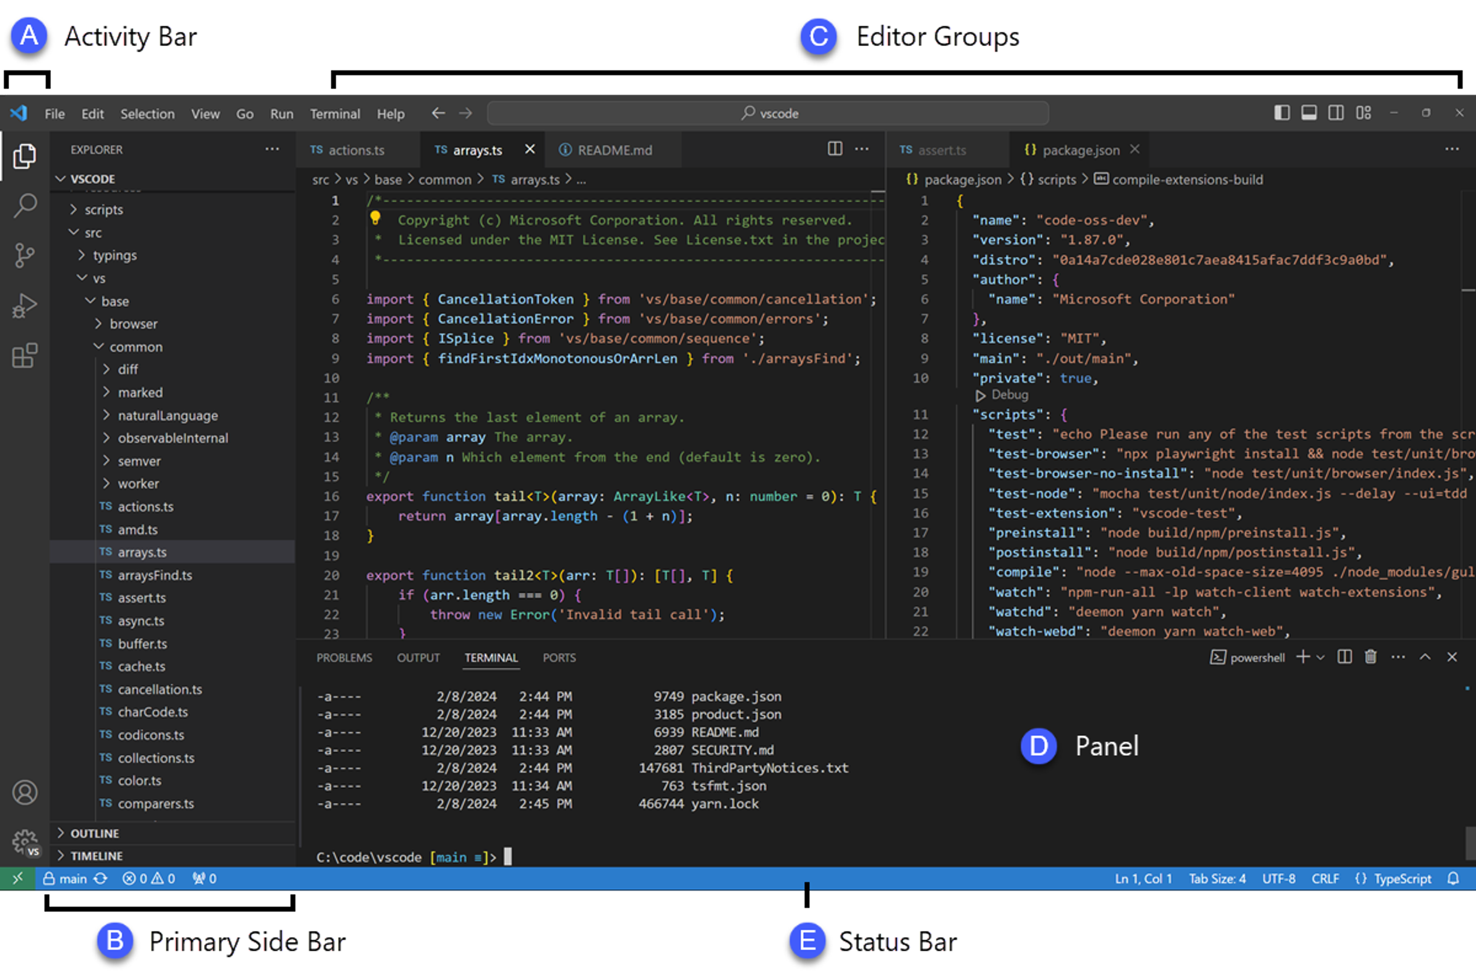1476x979 pixels.
Task: Open the Terminal menu
Action: pyautogui.click(x=335, y=114)
